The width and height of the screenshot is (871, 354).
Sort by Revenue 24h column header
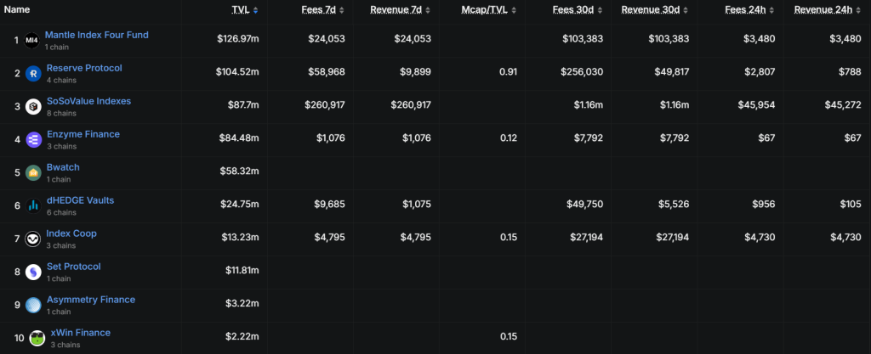coord(823,9)
